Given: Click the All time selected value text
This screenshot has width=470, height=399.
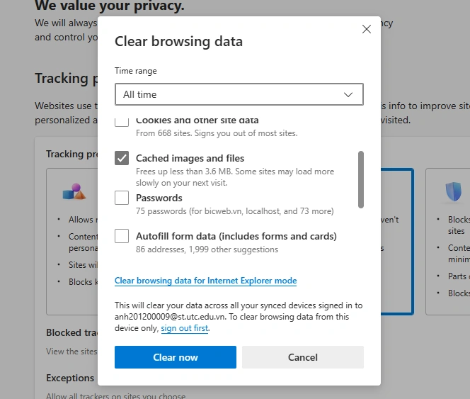Looking at the screenshot, I should pyautogui.click(x=139, y=94).
